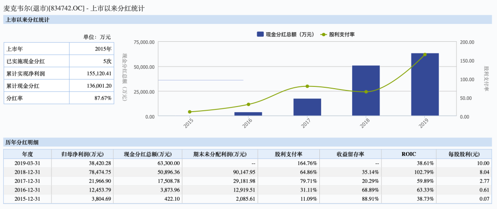Click the 累计现金分红 value 136,001.20
This screenshot has height=209, width=497.
(x=99, y=86)
